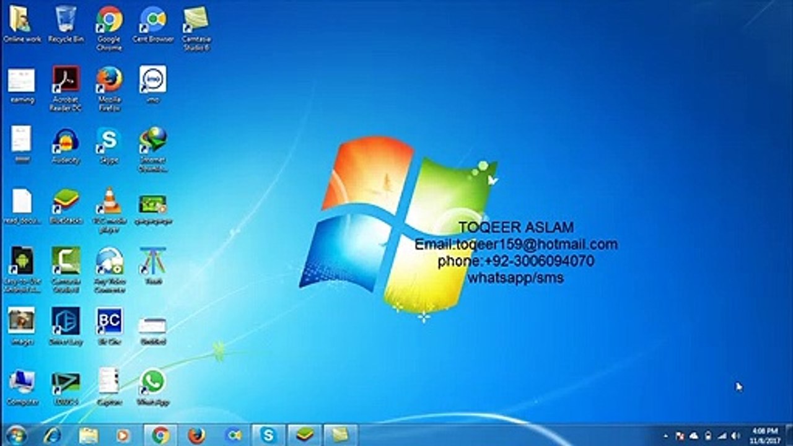This screenshot has width=793, height=446.
Task: Open the Online work folder on desktop
Action: [22, 25]
